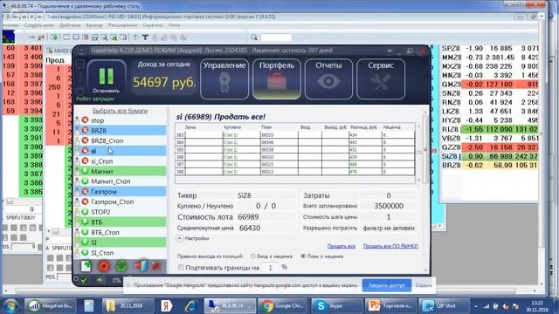Open the Расширения menu in QUIK
The image size is (559, 314).
pos(122,25)
